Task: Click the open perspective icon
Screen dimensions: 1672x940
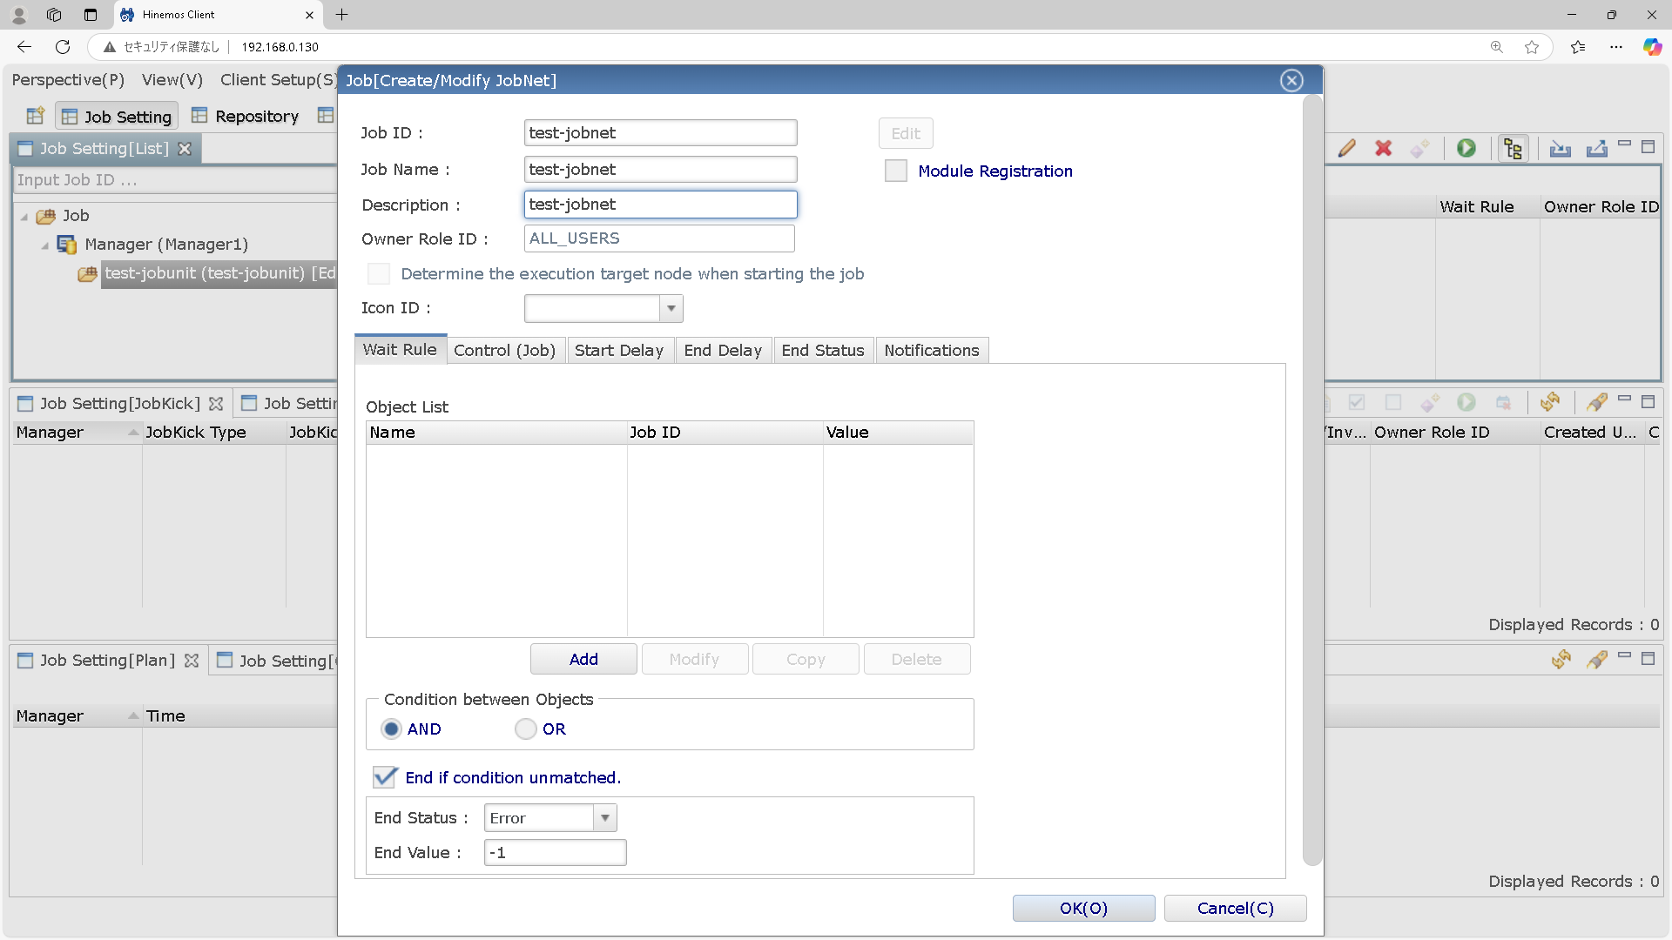Action: pyautogui.click(x=35, y=116)
